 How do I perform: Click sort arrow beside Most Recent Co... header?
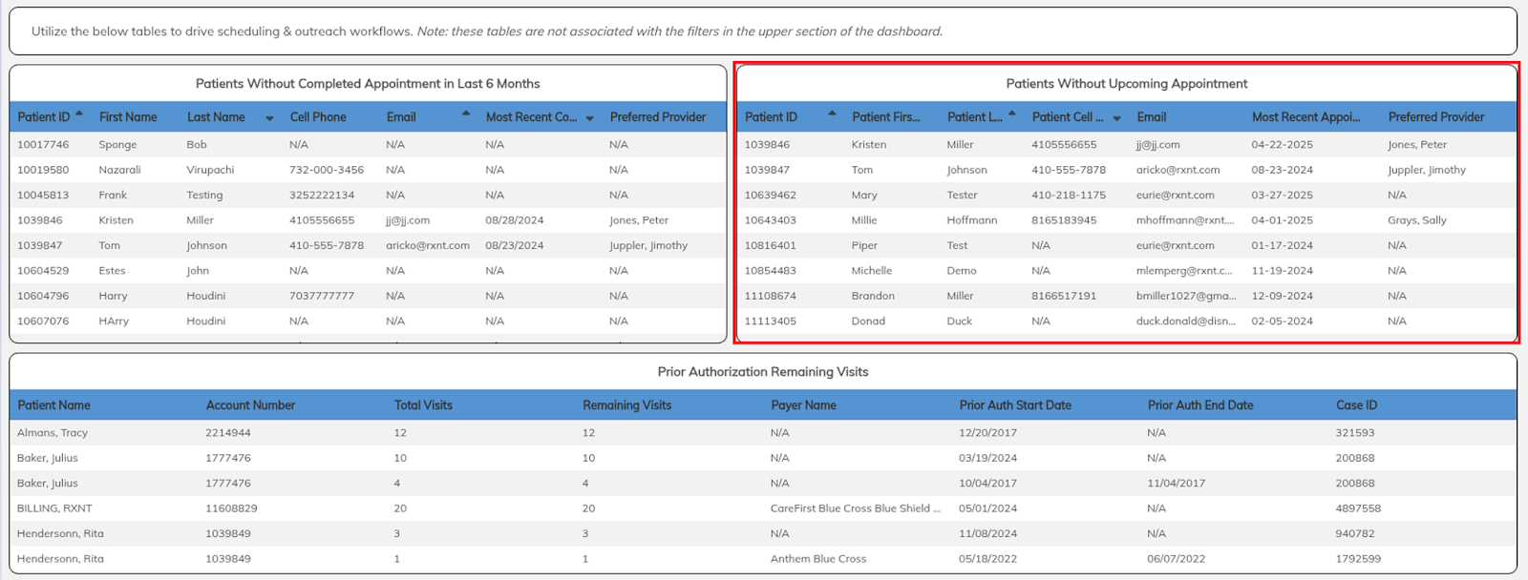[589, 118]
